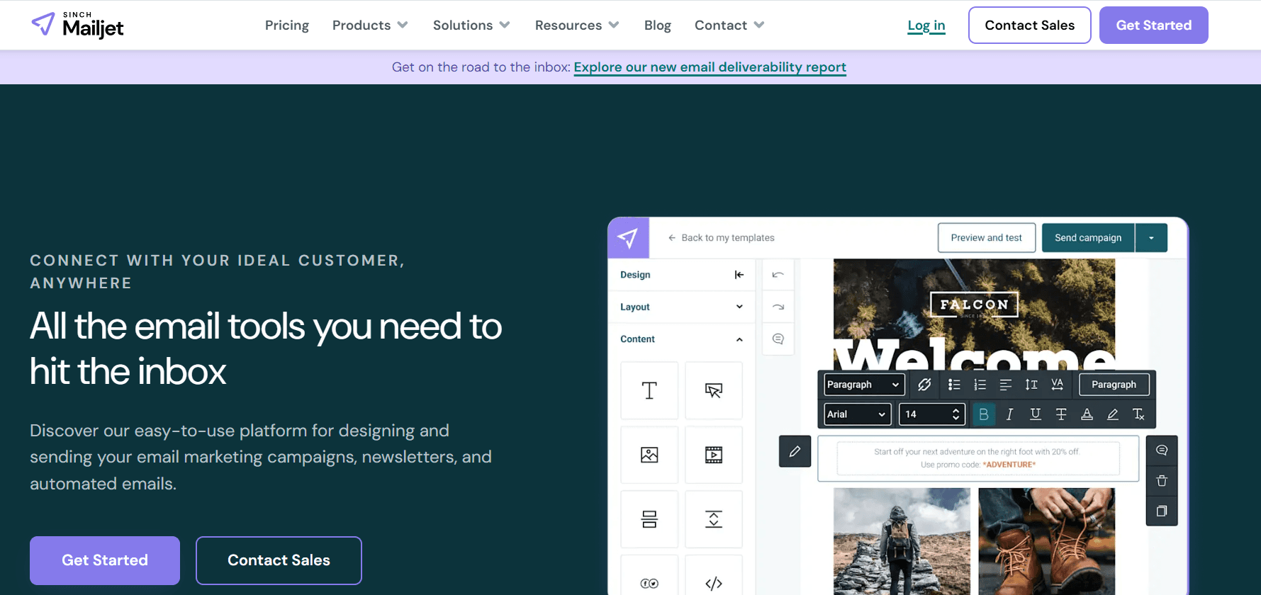Image resolution: width=1261 pixels, height=595 pixels.
Task: Select the Text content block icon
Action: pos(649,390)
